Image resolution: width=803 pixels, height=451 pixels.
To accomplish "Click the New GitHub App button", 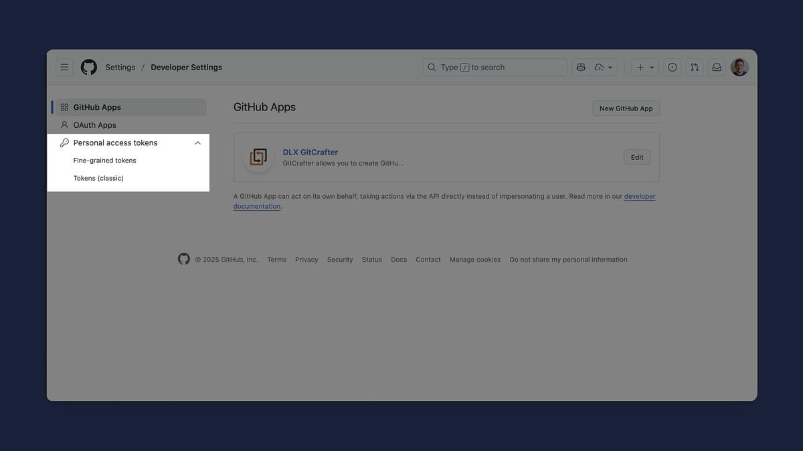I will (626, 108).
